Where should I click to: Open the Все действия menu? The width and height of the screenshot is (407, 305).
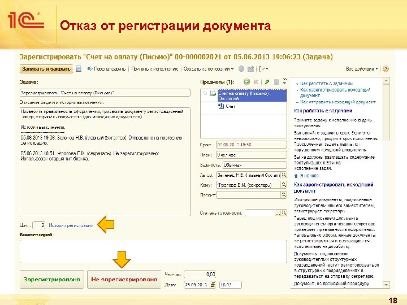(x=362, y=69)
